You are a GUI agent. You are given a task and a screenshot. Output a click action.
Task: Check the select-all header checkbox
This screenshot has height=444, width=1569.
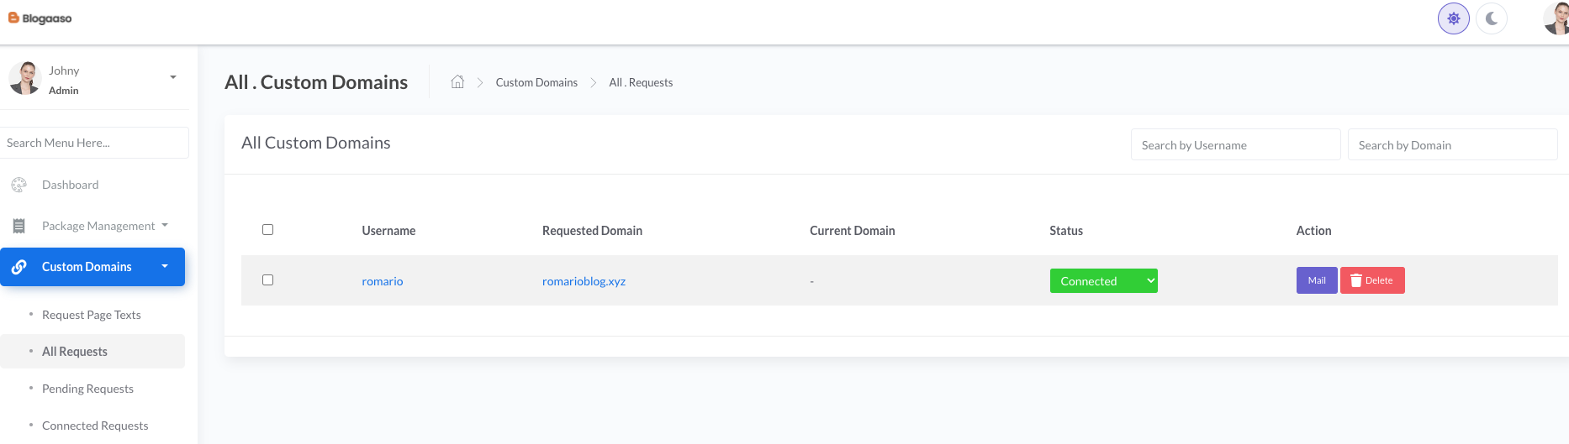coord(268,230)
